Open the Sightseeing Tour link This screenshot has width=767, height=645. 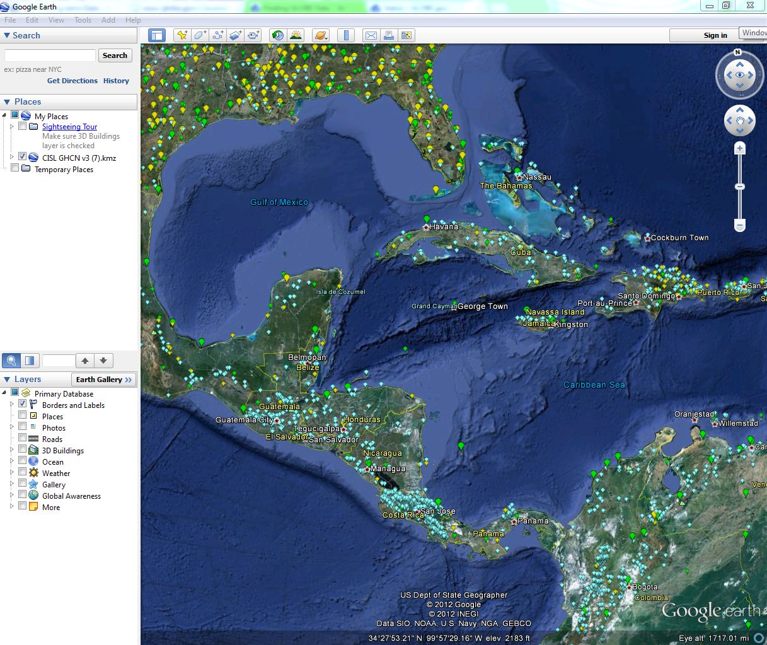point(69,127)
